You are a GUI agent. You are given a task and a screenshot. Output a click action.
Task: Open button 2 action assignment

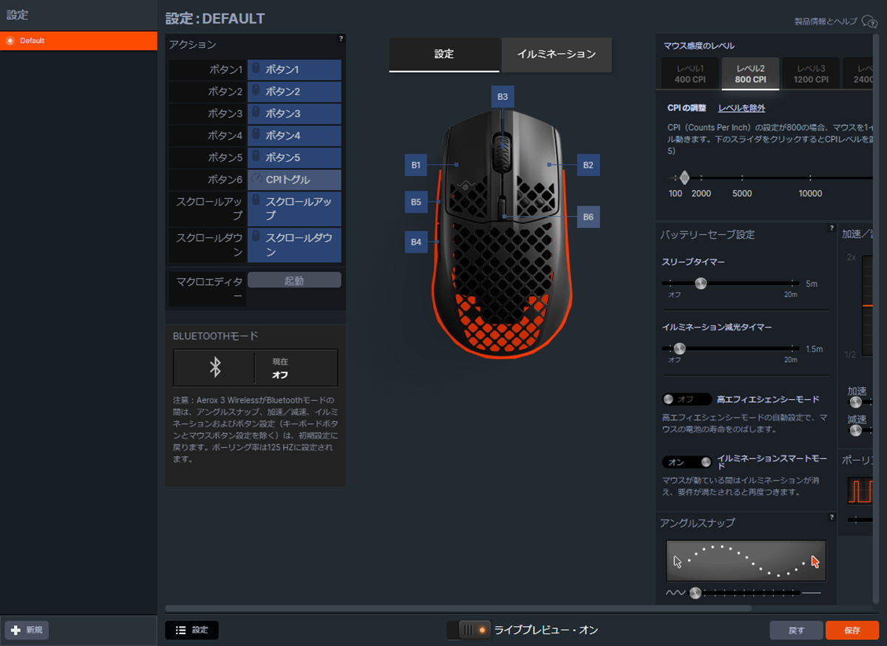pyautogui.click(x=294, y=92)
